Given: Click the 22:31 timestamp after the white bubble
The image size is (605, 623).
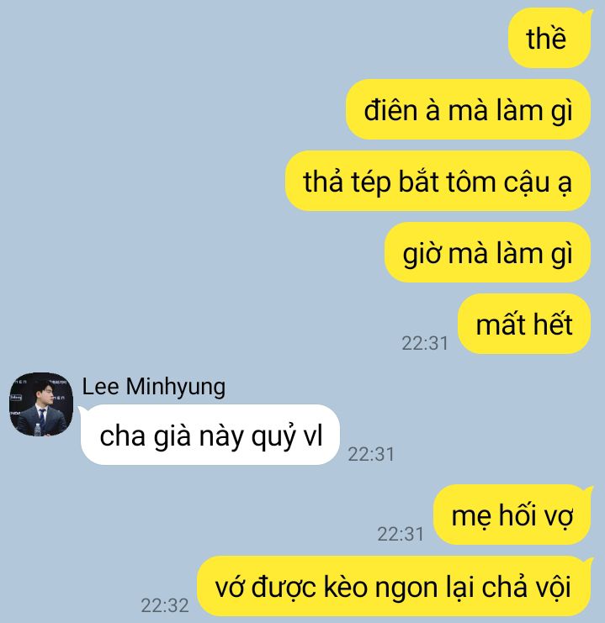Looking at the screenshot, I should click(x=371, y=454).
